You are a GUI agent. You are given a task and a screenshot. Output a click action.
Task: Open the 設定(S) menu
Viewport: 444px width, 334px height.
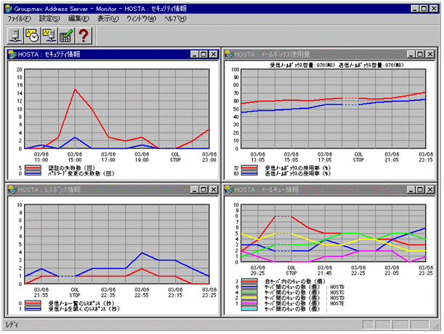tap(50, 17)
